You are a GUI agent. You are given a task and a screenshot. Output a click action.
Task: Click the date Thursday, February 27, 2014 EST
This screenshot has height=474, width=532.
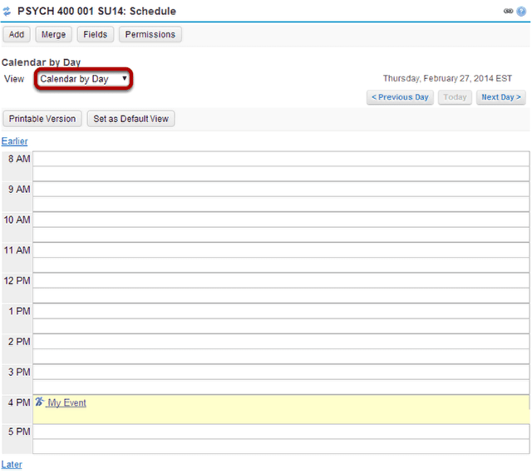447,78
